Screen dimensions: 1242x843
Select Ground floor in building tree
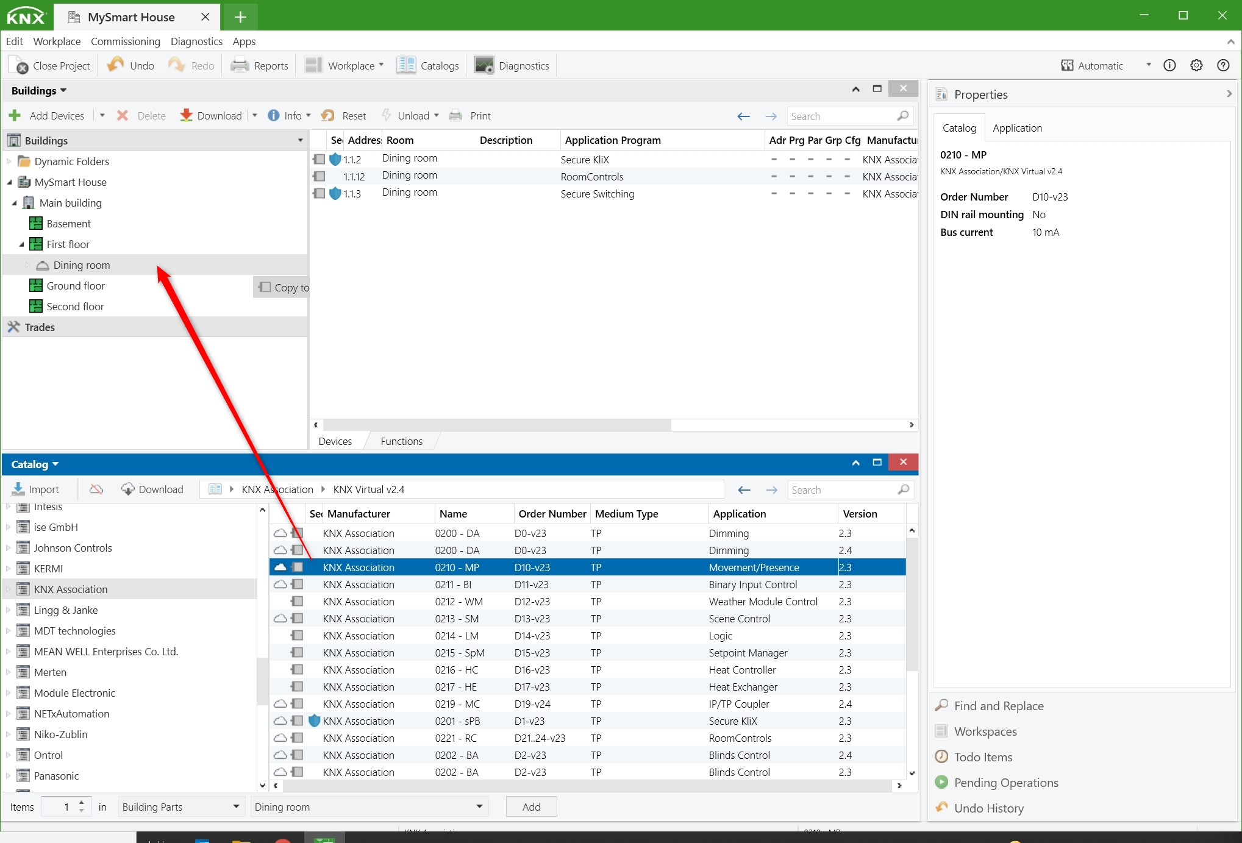76,285
